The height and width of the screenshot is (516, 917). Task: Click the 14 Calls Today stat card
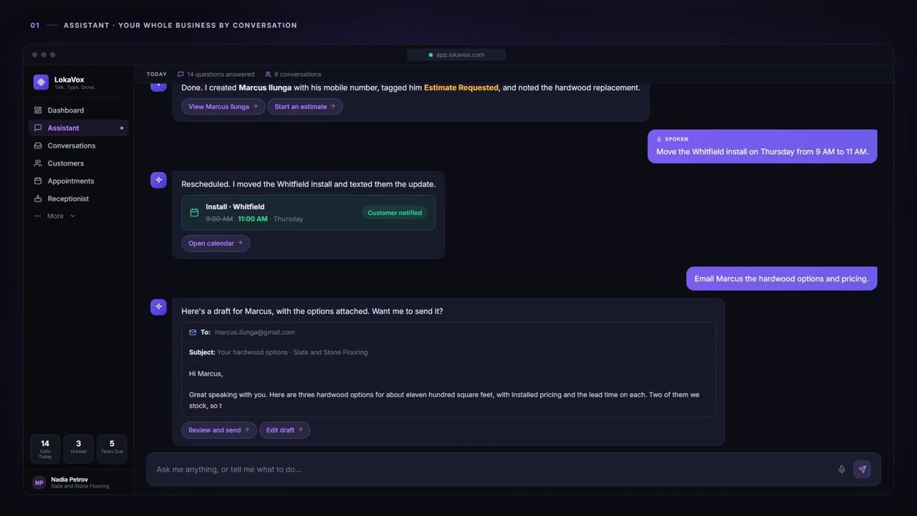point(45,449)
